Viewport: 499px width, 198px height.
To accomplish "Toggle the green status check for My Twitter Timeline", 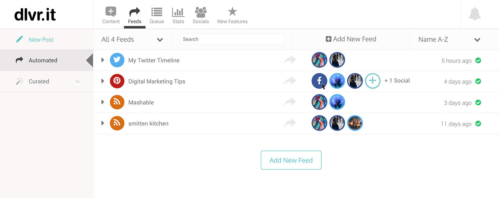I will [x=478, y=60].
